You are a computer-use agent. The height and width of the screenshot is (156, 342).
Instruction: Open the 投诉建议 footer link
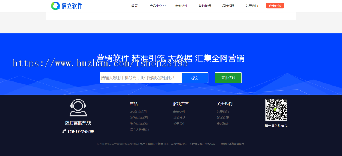(223, 124)
